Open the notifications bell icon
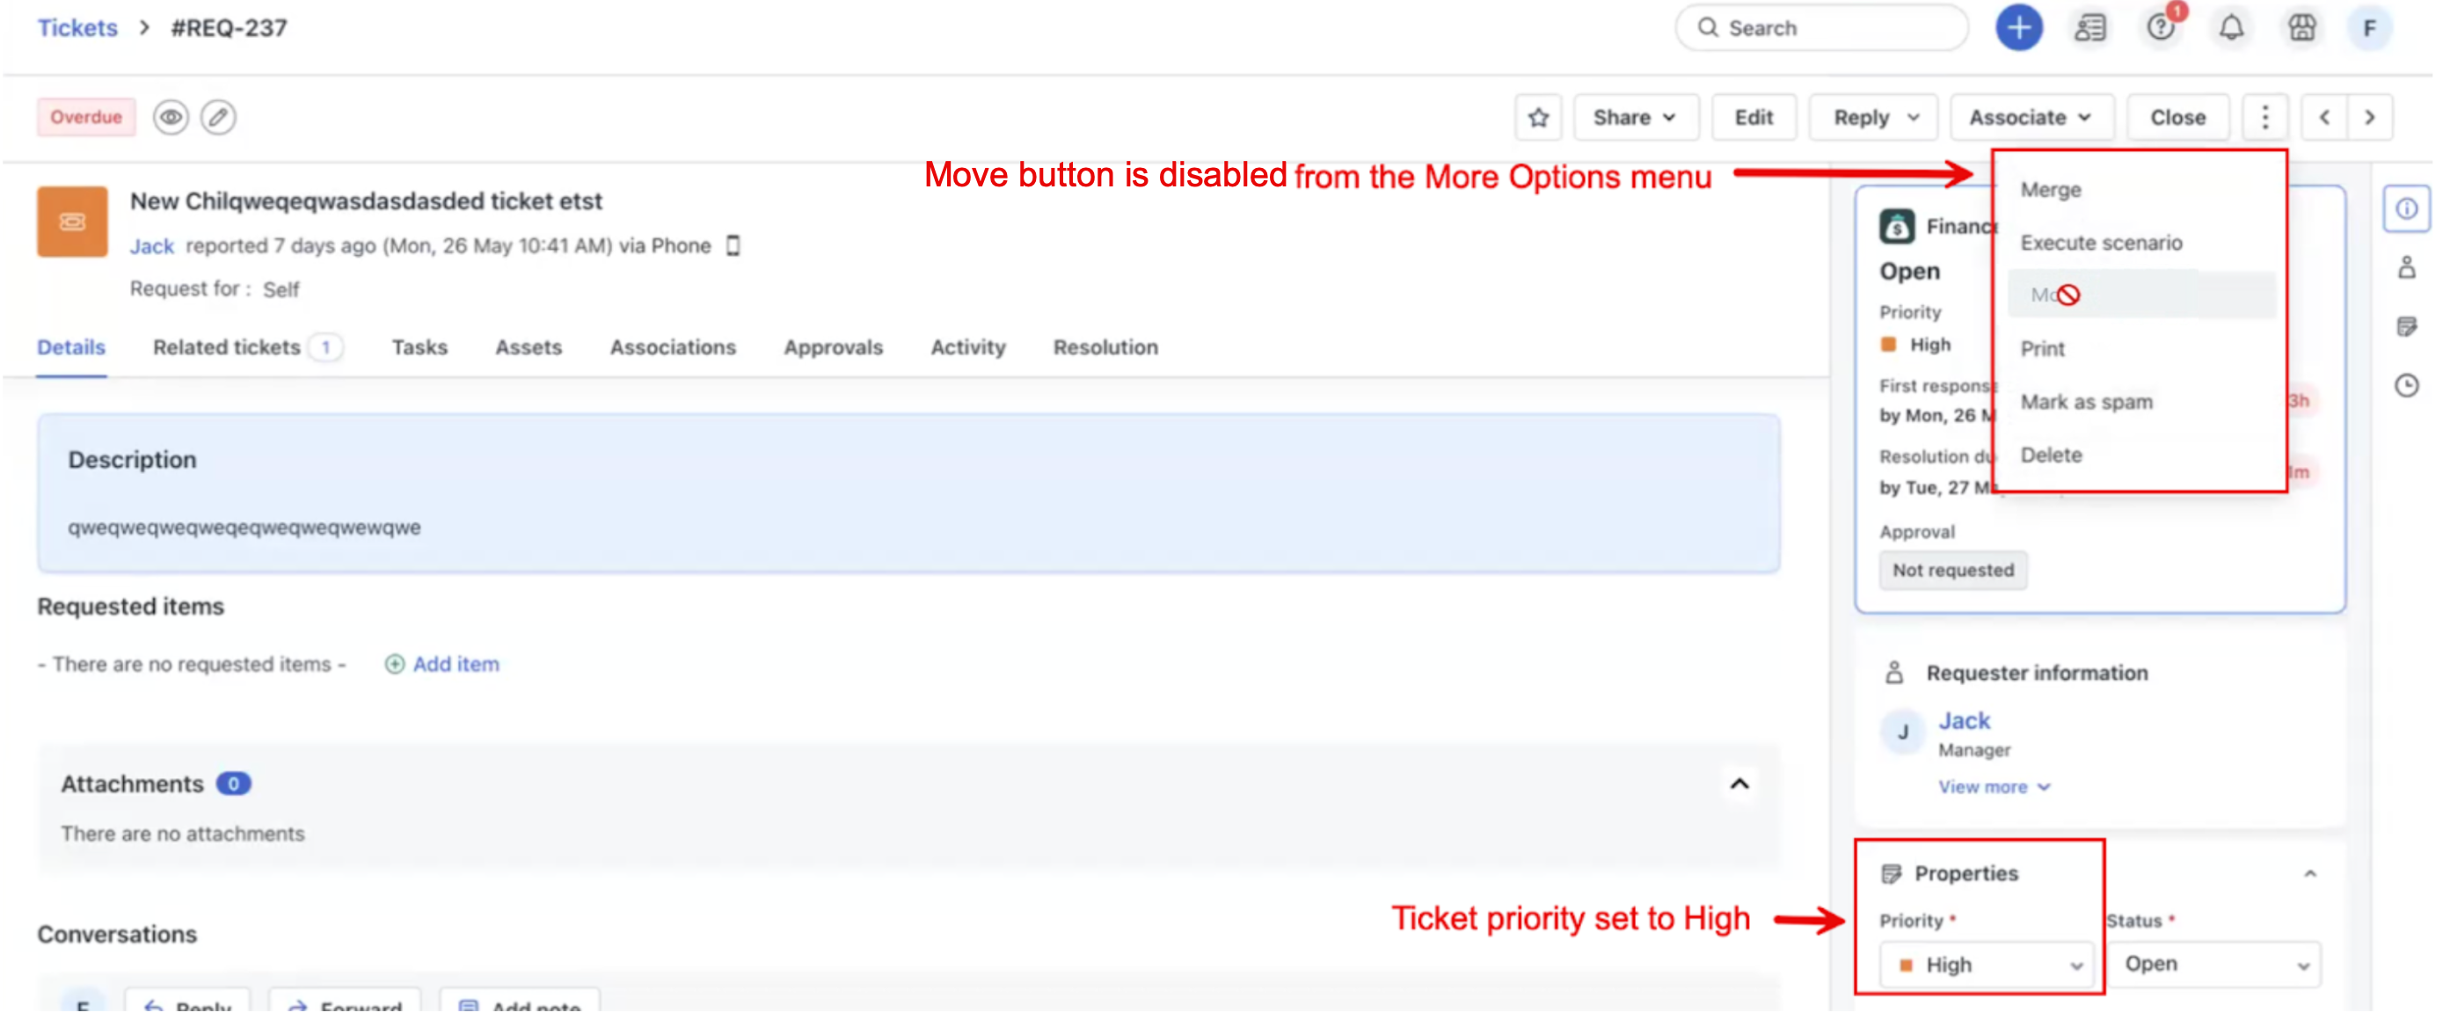 coord(2230,27)
